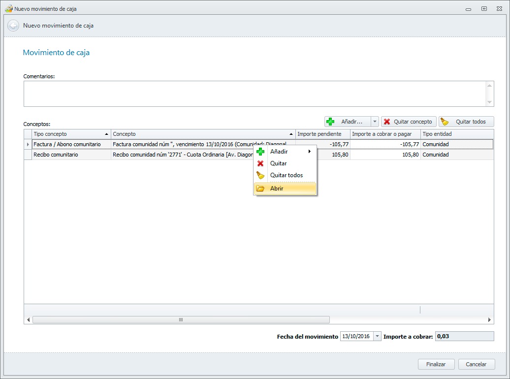The width and height of the screenshot is (510, 379).
Task: Click the cash register title bar icon
Action: [x=8, y=9]
